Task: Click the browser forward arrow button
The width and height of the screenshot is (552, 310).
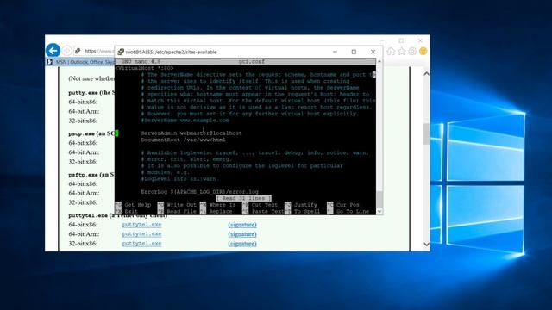Action: click(x=67, y=51)
